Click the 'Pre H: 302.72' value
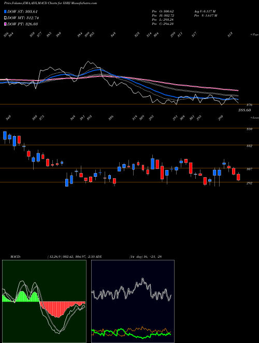The height and width of the screenshot is (343, 259). click(163, 16)
